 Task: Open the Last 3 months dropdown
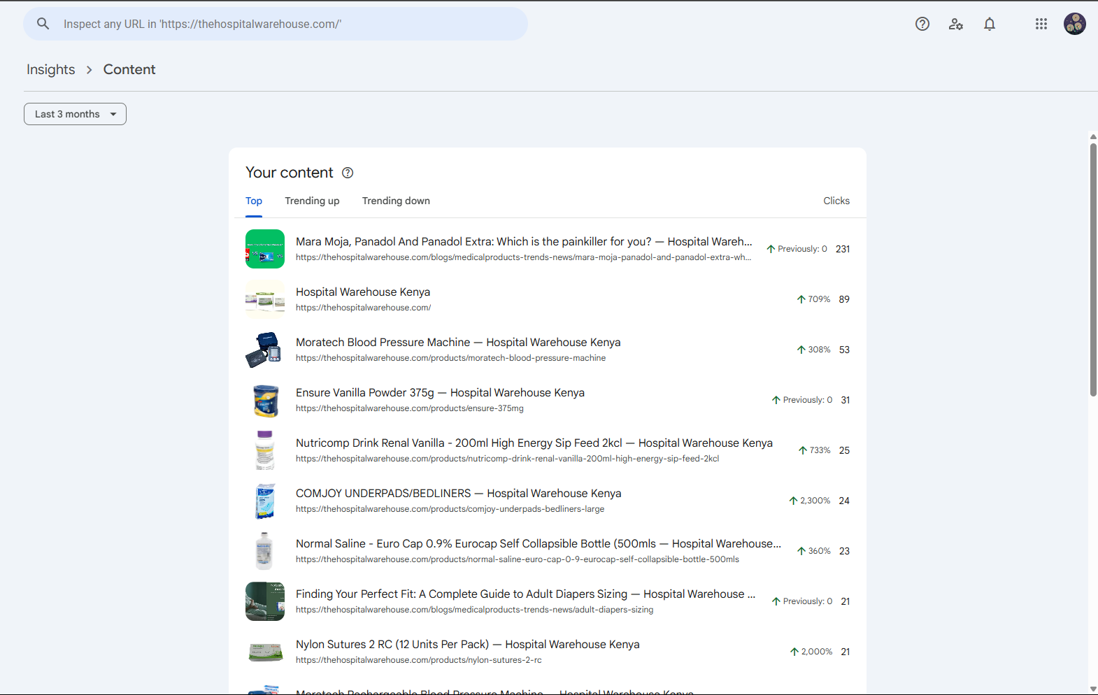[75, 114]
